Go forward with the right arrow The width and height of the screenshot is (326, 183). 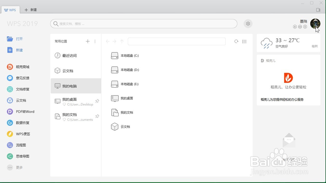[x=114, y=42]
